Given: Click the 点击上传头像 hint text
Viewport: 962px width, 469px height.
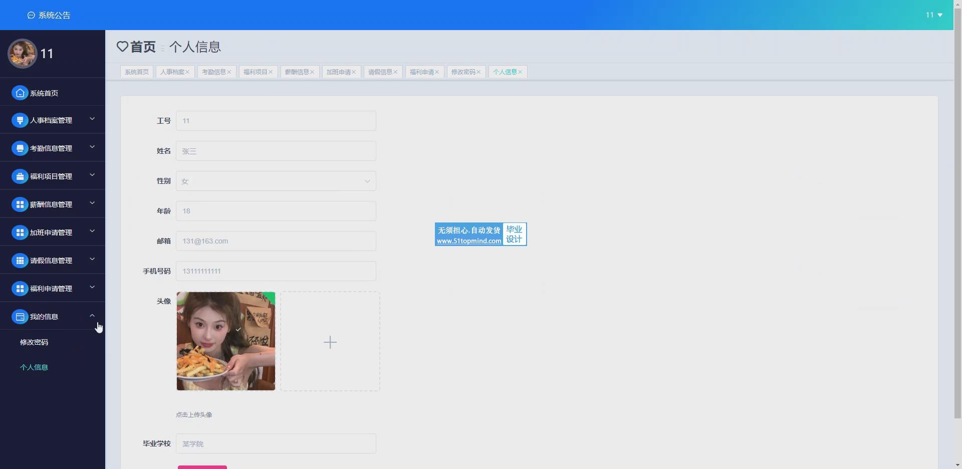Looking at the screenshot, I should pyautogui.click(x=194, y=415).
